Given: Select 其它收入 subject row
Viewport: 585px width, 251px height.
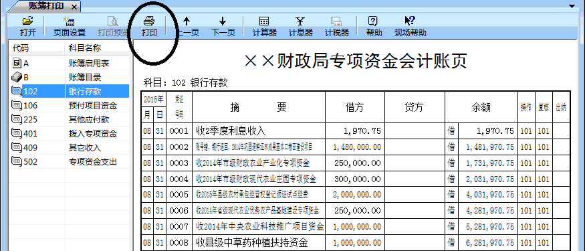Looking at the screenshot, I should [70, 147].
